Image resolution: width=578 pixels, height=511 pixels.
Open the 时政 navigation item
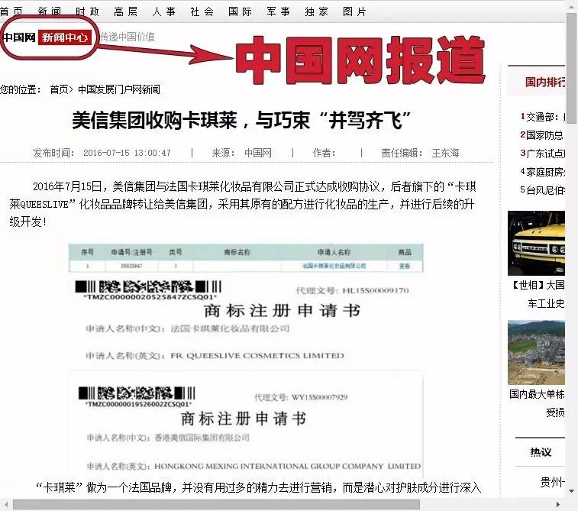tap(87, 11)
